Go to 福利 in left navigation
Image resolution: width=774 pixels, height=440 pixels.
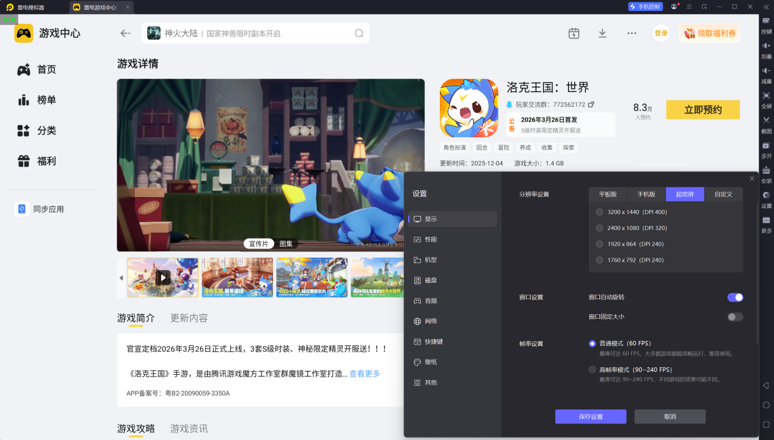[x=37, y=161]
